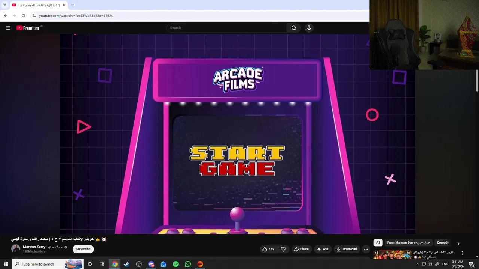Show hidden system tray icons

418,264
